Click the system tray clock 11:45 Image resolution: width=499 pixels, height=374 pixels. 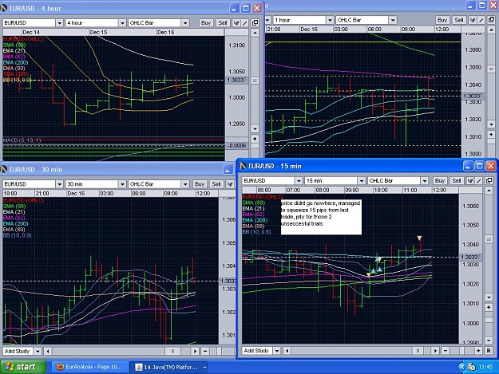[485, 367]
